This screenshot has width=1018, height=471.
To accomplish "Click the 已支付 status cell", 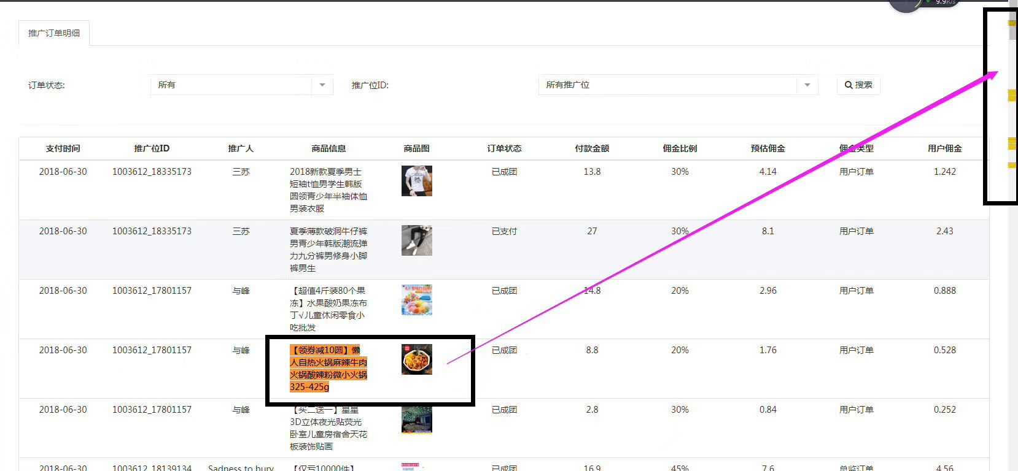I will [504, 231].
